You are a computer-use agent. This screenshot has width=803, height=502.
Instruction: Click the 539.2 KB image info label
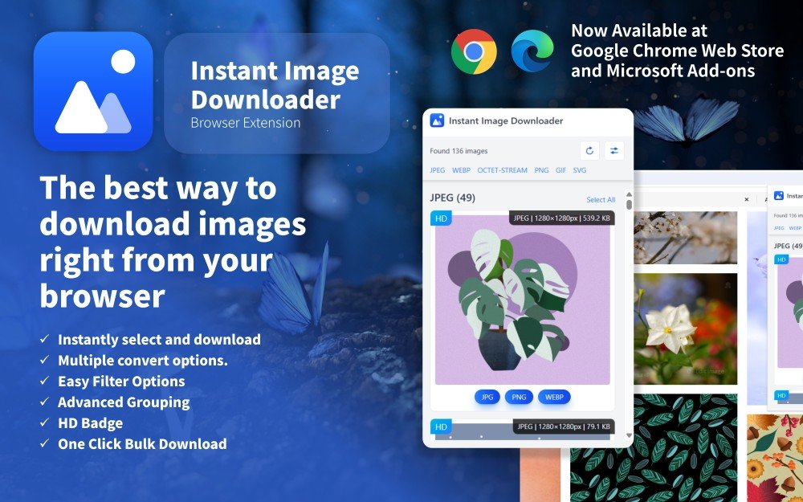coord(562,218)
